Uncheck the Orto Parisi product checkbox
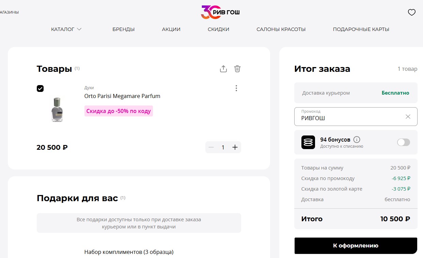Image resolution: width=423 pixels, height=258 pixels. [40, 88]
